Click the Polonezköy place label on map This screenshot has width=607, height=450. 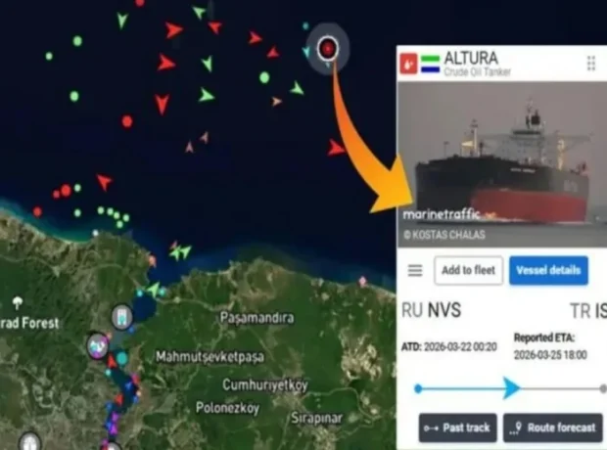tap(227, 408)
